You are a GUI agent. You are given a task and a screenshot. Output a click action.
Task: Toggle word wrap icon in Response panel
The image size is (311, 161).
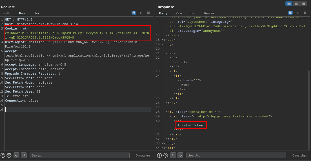(x=290, y=13)
